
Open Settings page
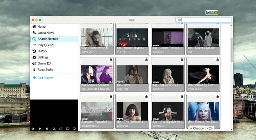click(54, 57)
